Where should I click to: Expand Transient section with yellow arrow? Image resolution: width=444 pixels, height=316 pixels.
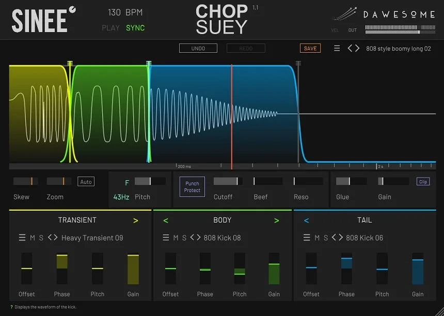point(136,220)
